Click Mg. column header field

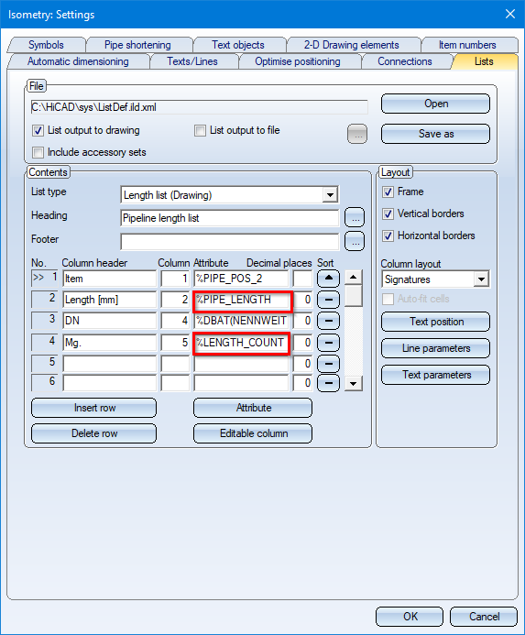pyautogui.click(x=109, y=343)
